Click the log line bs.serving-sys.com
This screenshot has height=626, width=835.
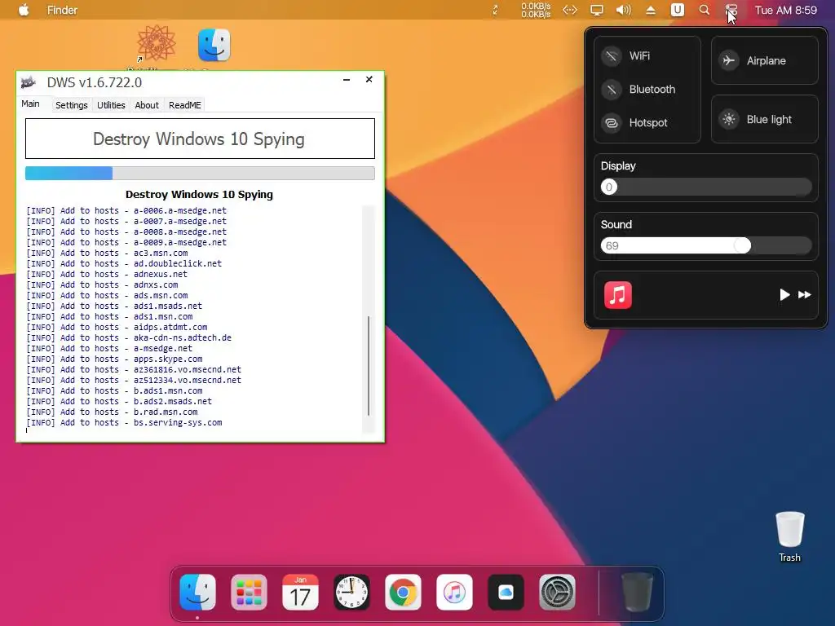point(124,423)
